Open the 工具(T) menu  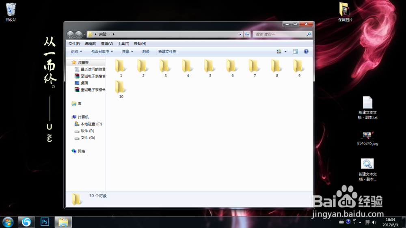(123, 43)
